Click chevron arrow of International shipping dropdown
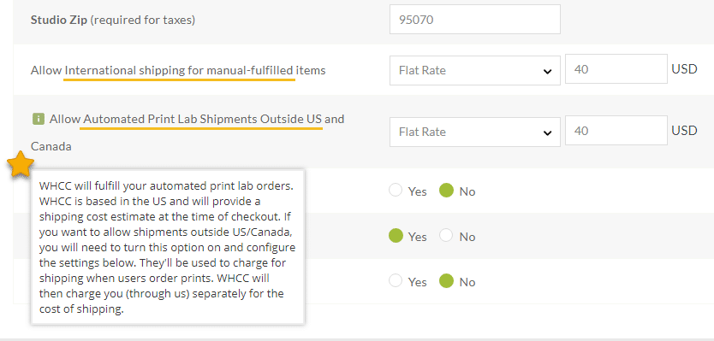The width and height of the screenshot is (714, 341). coord(547,72)
